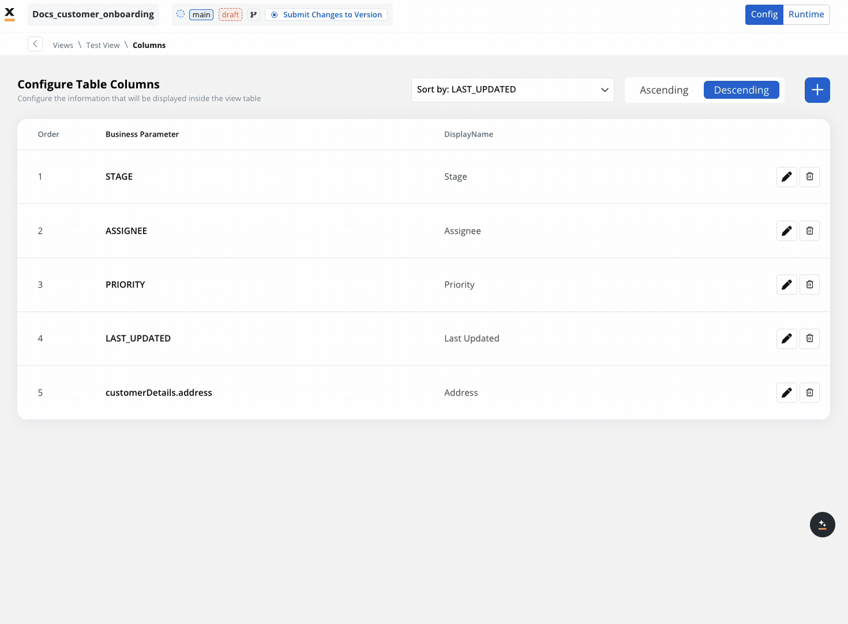Switch to Config tab
This screenshot has height=624, width=848.
764,14
